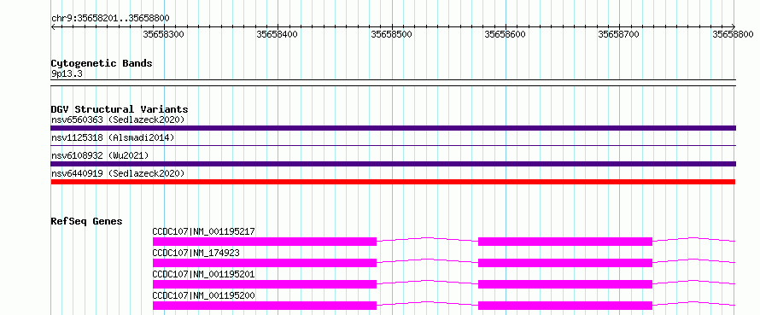Screen dimensions: 760x315
Task: Click the purple bar for nsv6108932
Action: click(x=393, y=164)
